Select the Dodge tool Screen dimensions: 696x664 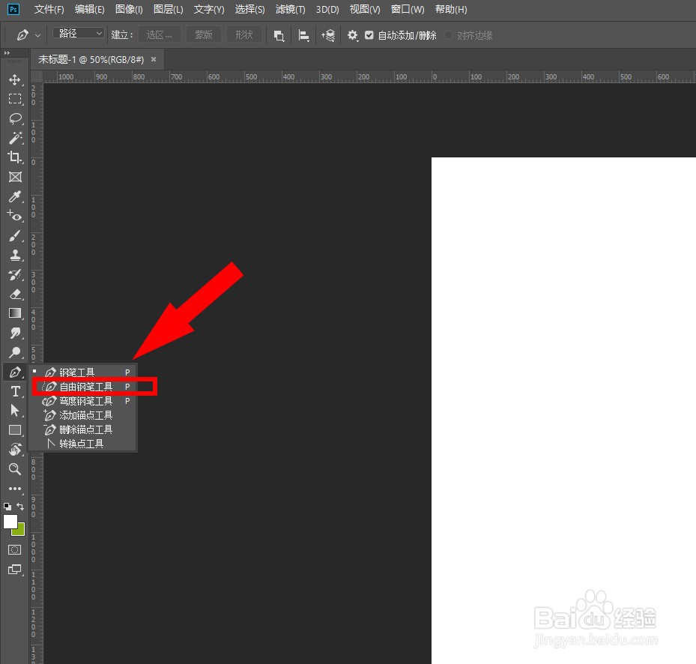pyautogui.click(x=15, y=352)
